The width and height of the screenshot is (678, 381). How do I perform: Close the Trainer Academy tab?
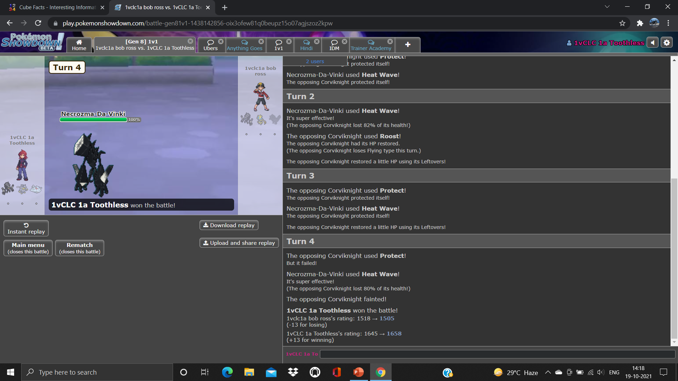(x=390, y=41)
